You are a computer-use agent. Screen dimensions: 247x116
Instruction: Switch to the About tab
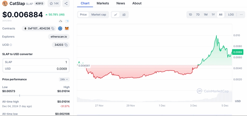137,3
